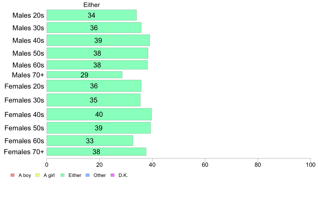This screenshot has height=197, width=318.
Task: Click the Males 70+ bar showing 29
Action: [84, 75]
